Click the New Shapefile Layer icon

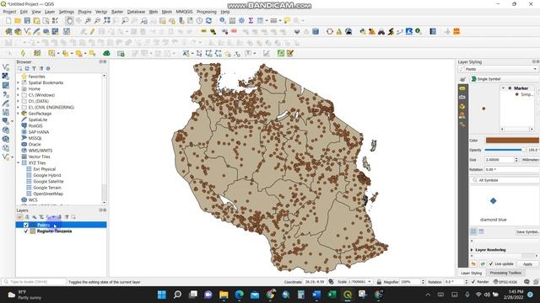click(x=27, y=32)
